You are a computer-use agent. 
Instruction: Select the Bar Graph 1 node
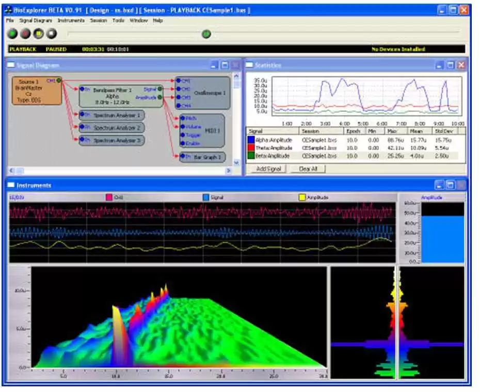coord(203,157)
